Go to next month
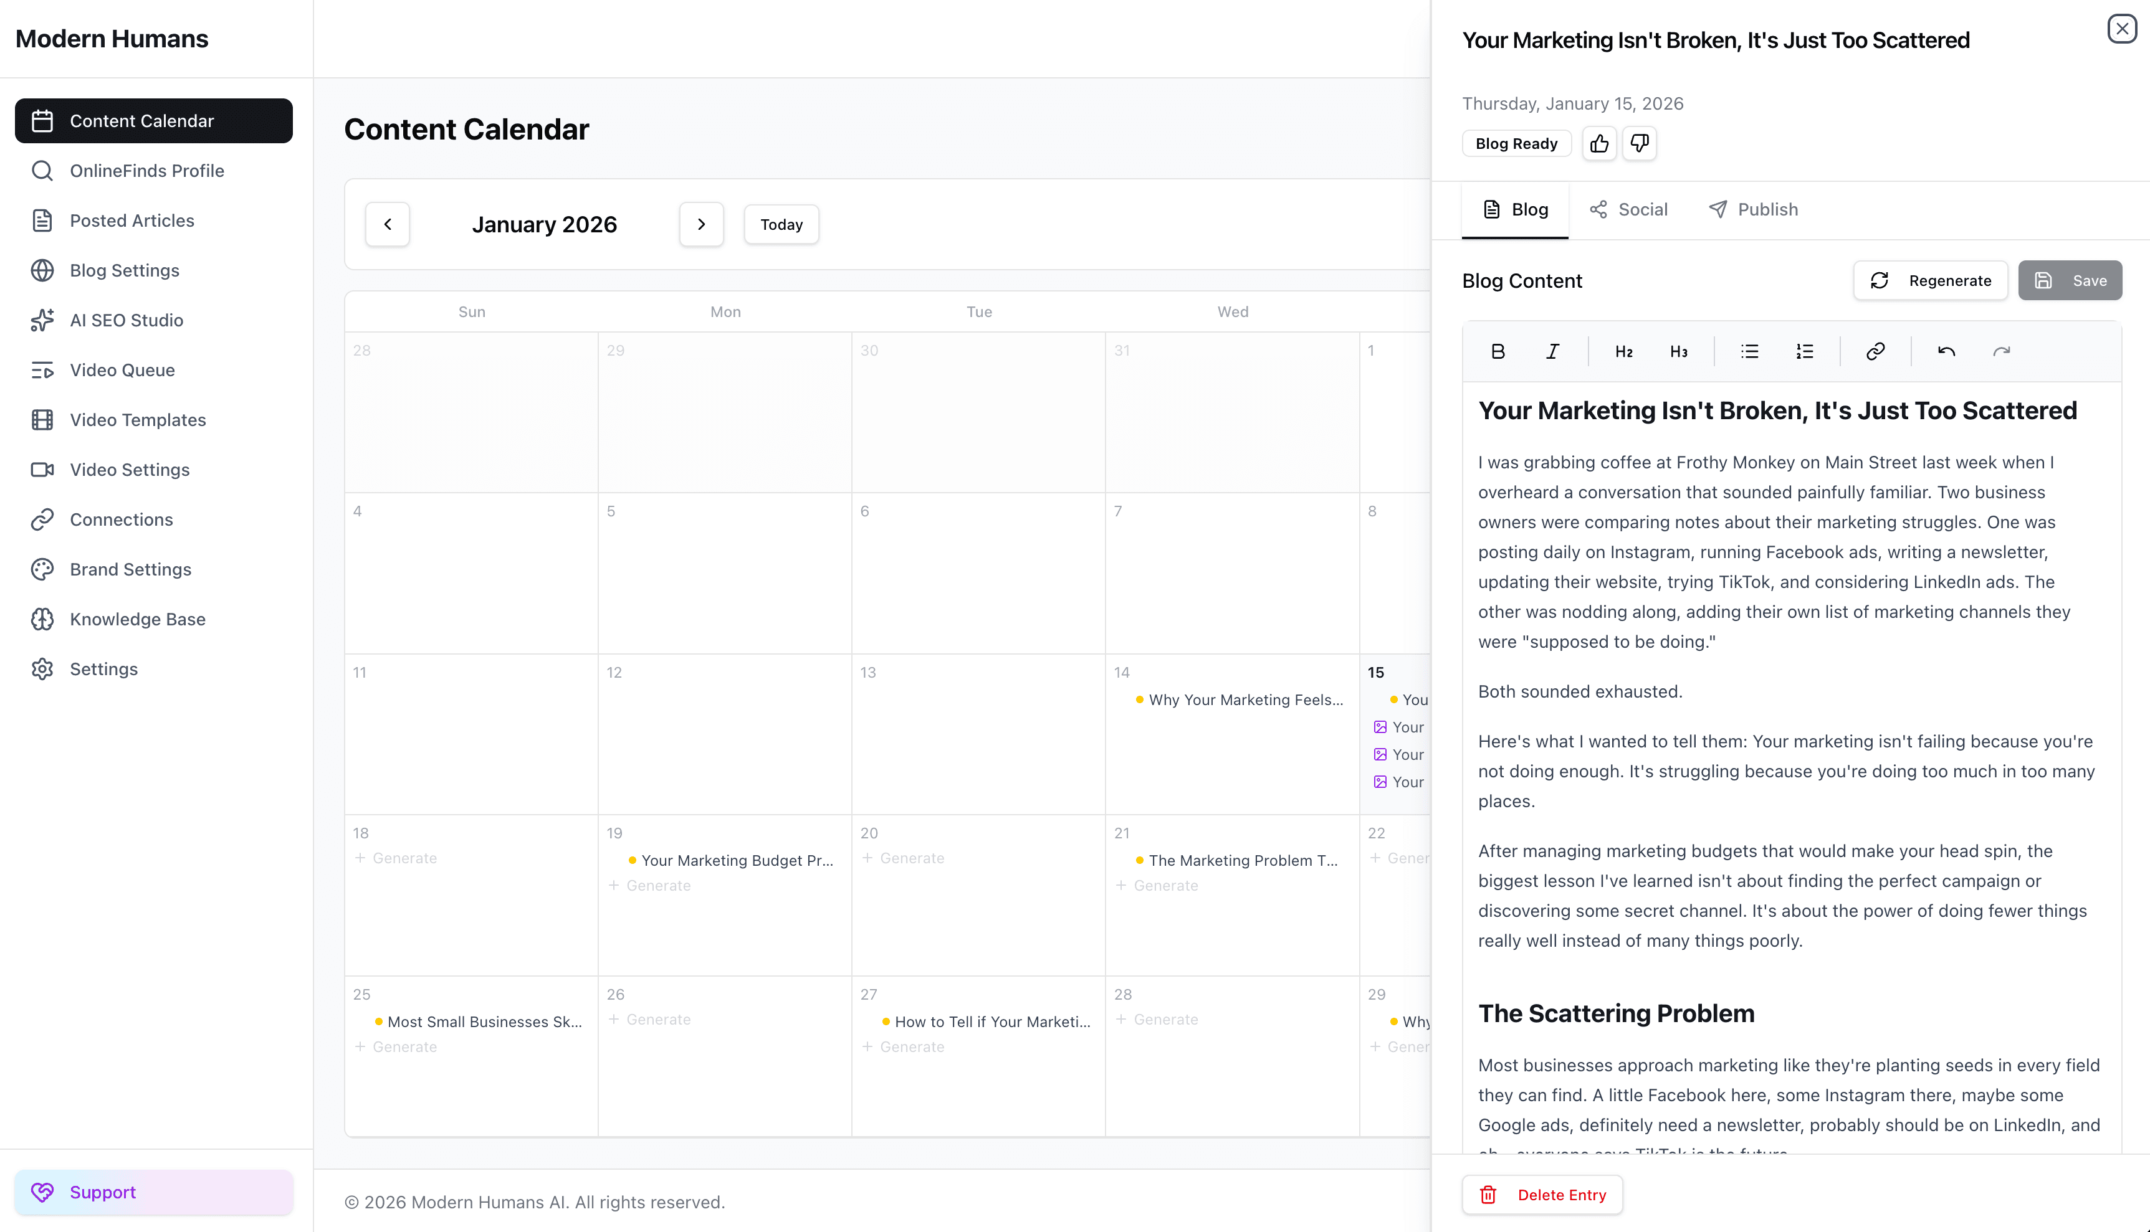Image resolution: width=2150 pixels, height=1232 pixels. [701, 224]
